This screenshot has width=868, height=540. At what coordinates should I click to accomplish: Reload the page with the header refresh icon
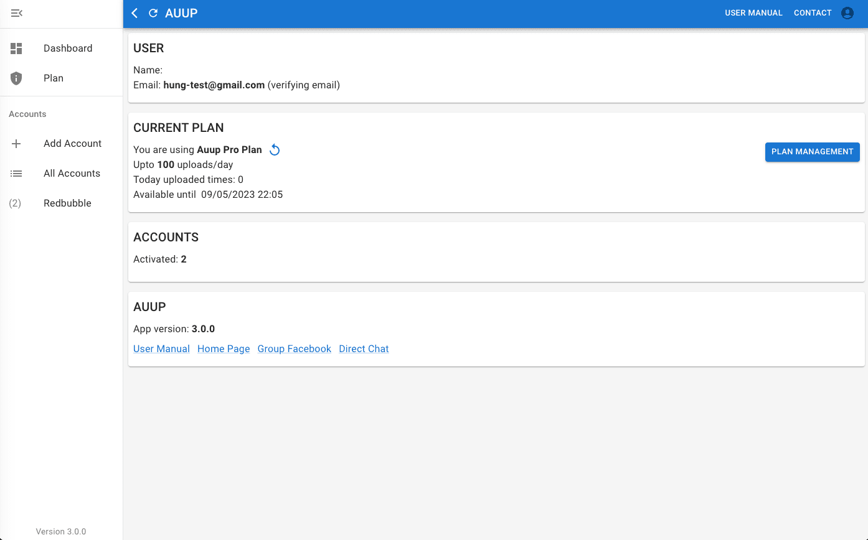pyautogui.click(x=153, y=13)
